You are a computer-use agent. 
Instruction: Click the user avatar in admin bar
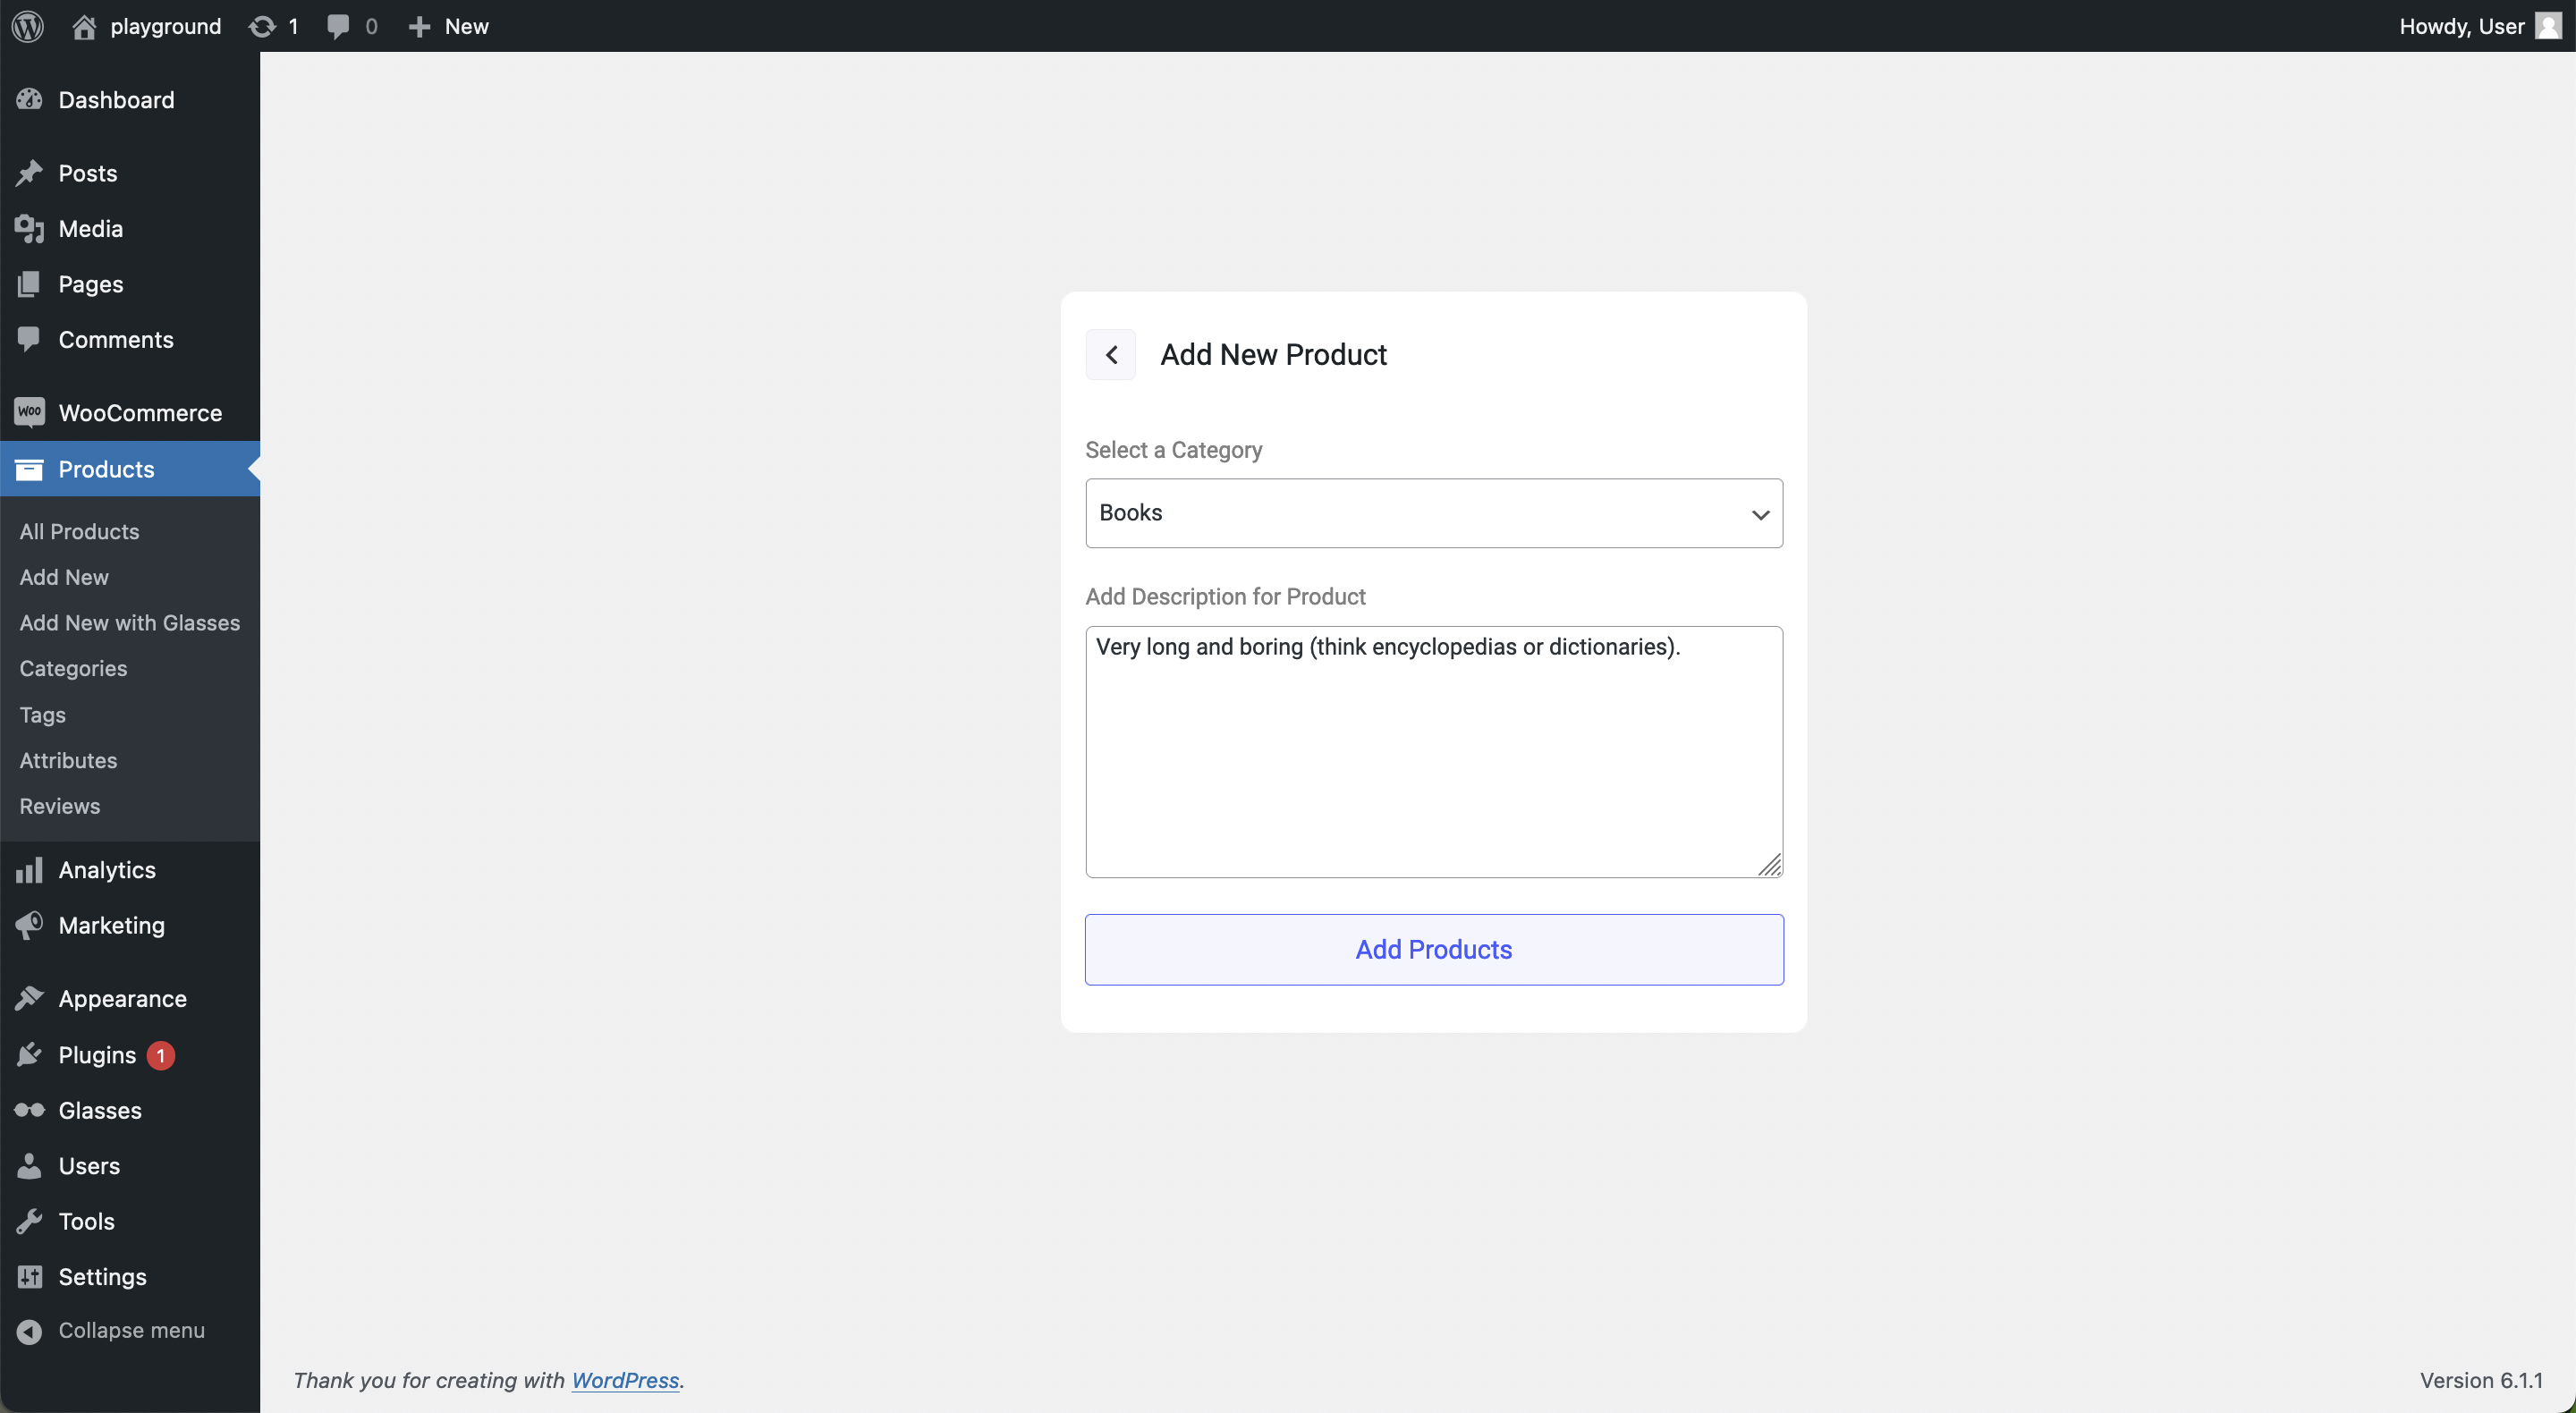(2548, 26)
